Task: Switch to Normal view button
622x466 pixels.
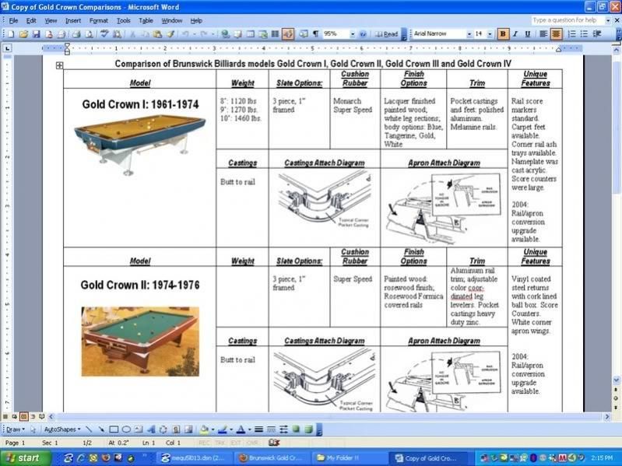Action: pyautogui.click(x=5, y=416)
